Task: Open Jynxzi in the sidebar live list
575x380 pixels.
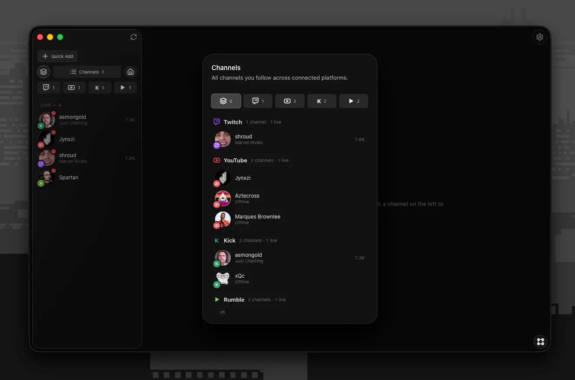Action: click(x=87, y=139)
